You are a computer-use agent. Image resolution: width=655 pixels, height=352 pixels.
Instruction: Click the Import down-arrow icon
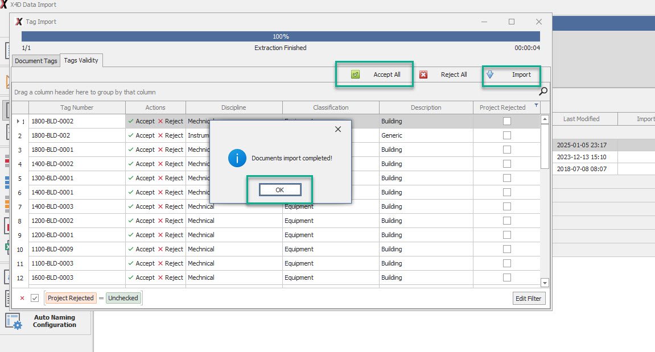(x=490, y=74)
